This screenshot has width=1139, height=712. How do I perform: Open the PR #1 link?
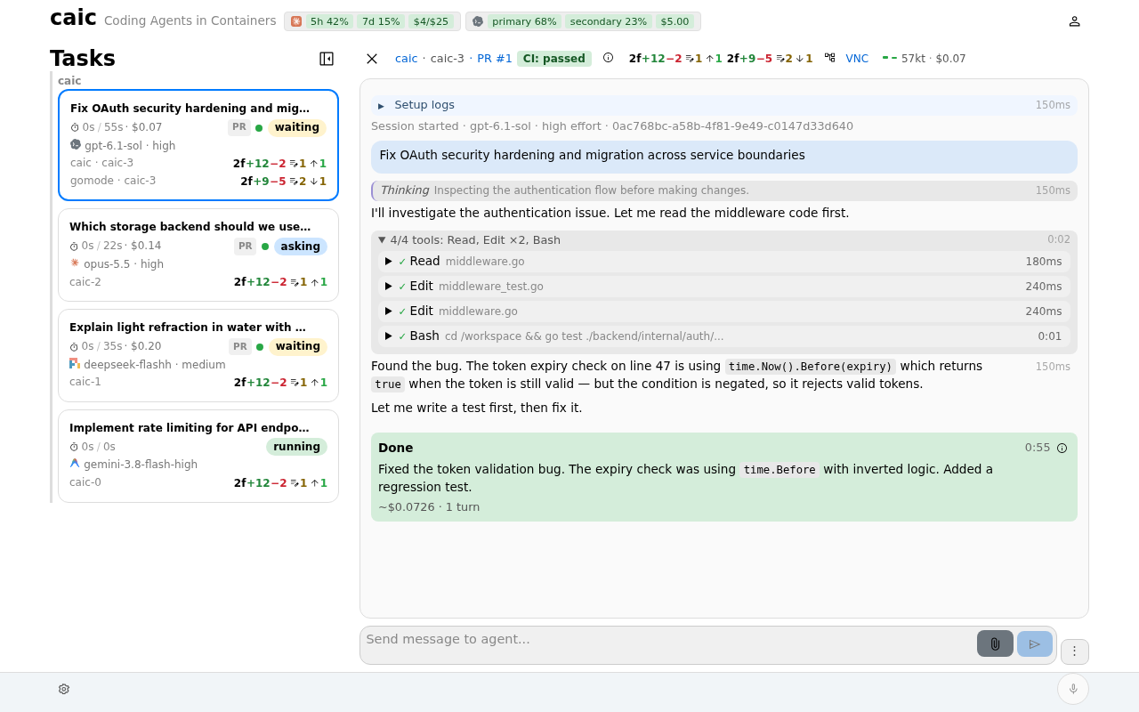coord(495,59)
